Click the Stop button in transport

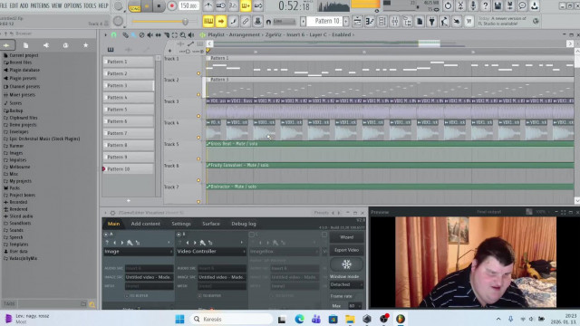[x=159, y=6]
